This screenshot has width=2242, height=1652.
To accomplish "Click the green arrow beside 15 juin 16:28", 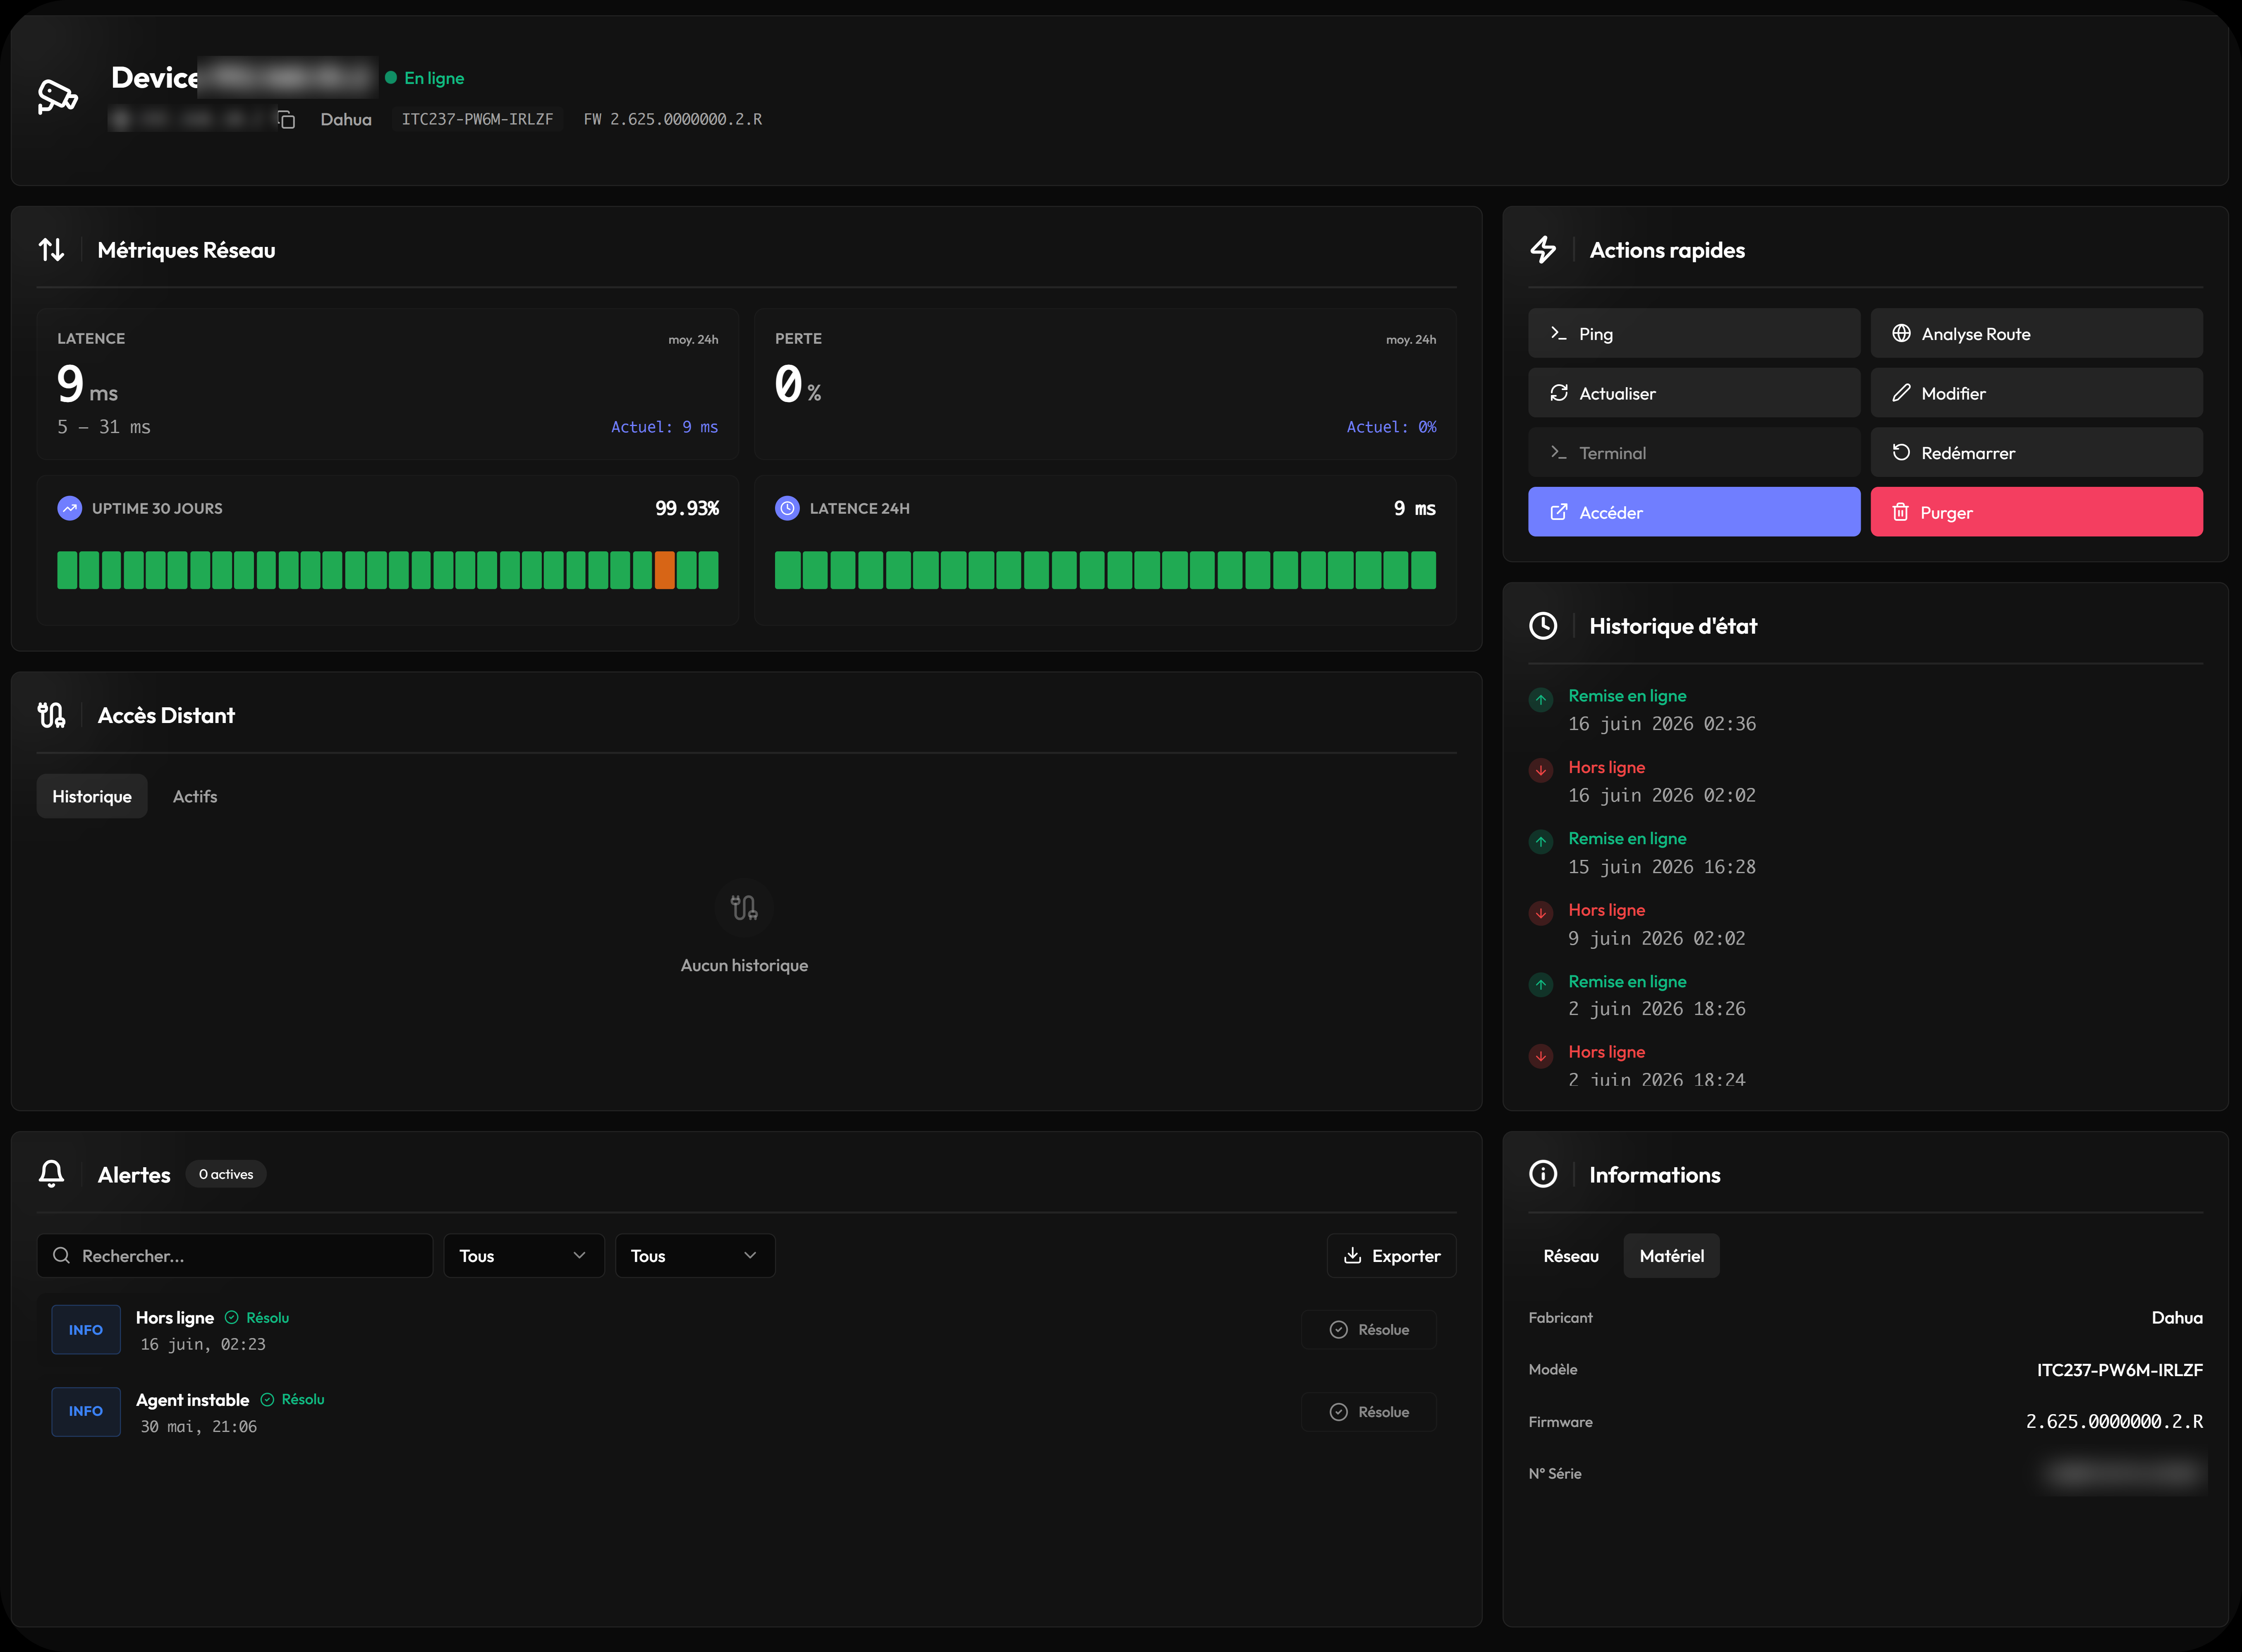I will (1541, 842).
